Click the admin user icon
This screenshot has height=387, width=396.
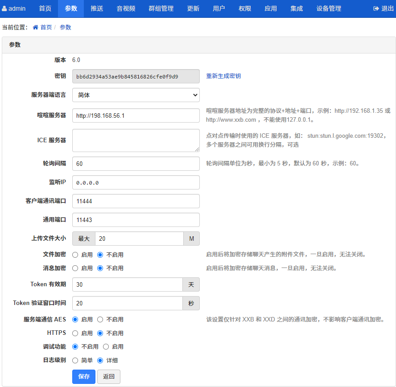[x=4, y=8]
